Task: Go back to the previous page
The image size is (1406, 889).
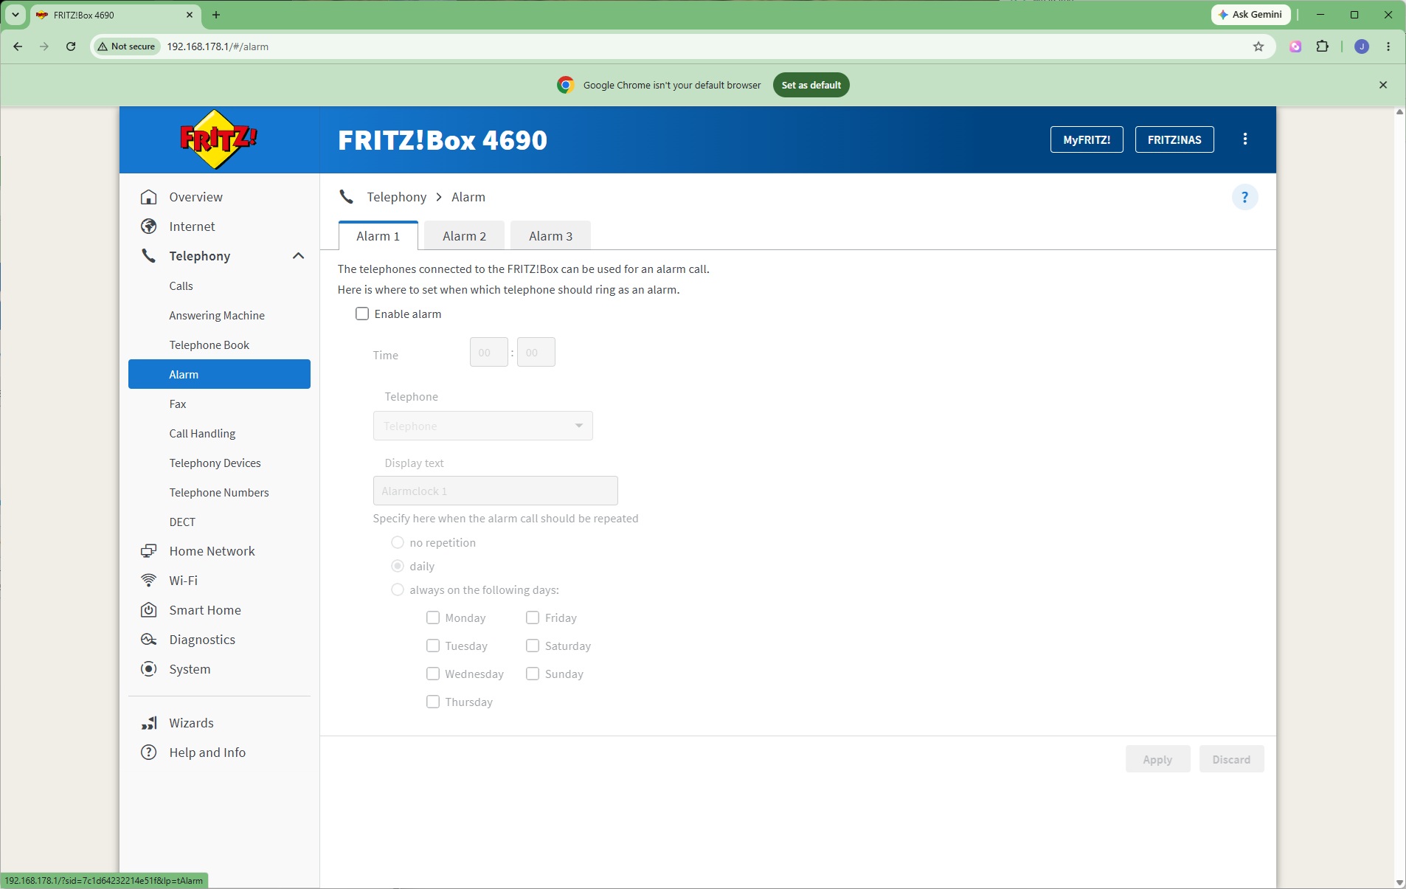Action: 18,46
